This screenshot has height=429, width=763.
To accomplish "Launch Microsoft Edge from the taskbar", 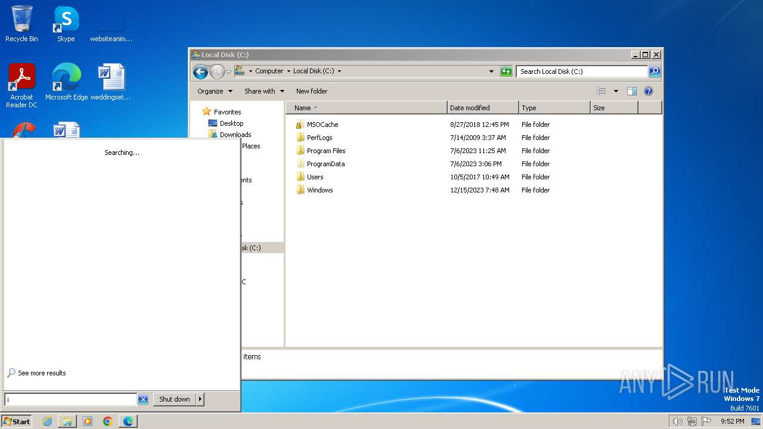I will coord(128,421).
